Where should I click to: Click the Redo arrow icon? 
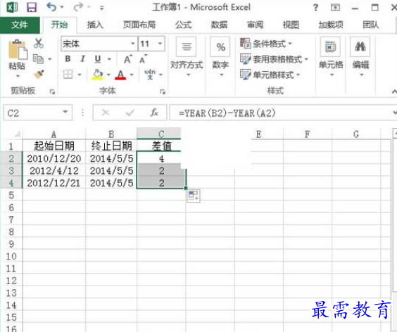click(78, 7)
